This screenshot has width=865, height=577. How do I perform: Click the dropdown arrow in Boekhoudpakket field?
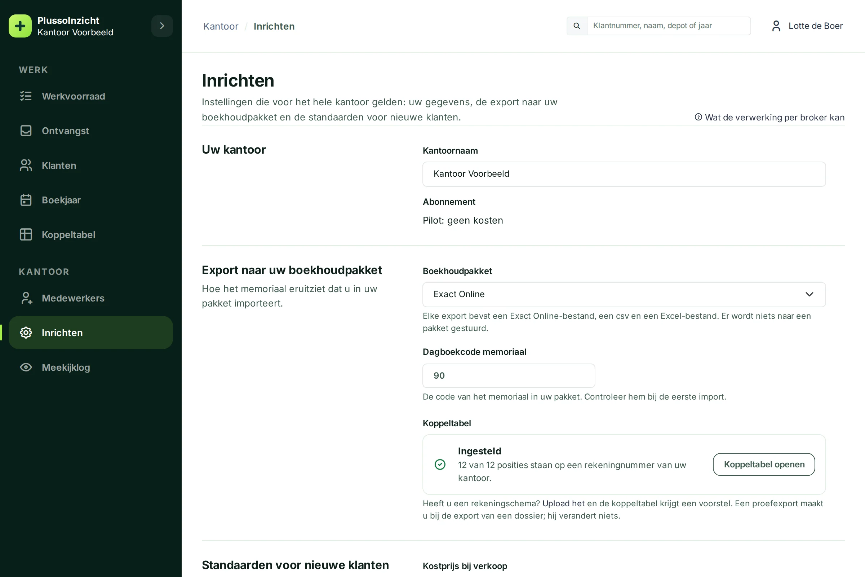tap(809, 294)
